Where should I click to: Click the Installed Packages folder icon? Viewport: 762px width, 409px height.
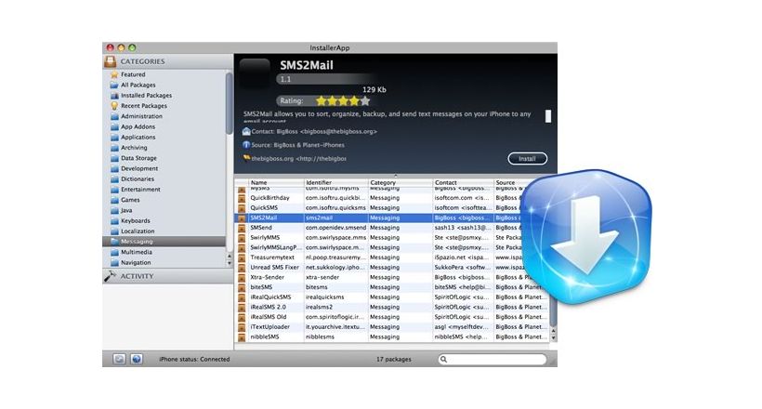point(114,96)
